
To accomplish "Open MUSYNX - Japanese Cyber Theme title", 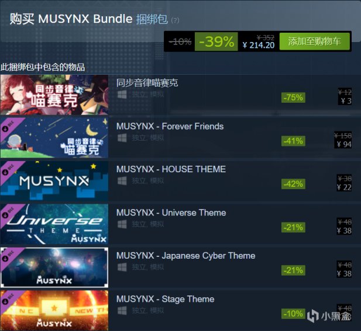I will (x=186, y=256).
